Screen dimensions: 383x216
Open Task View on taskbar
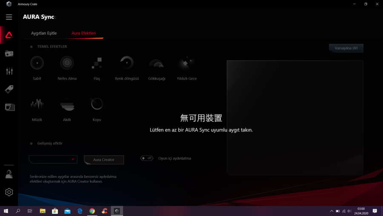click(x=30, y=211)
